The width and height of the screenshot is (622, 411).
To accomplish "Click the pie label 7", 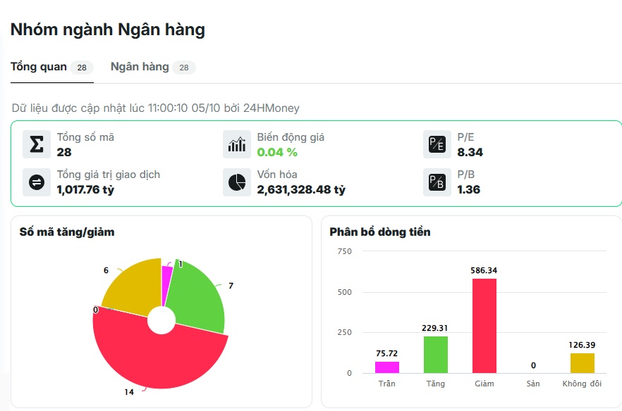I will click(x=231, y=286).
